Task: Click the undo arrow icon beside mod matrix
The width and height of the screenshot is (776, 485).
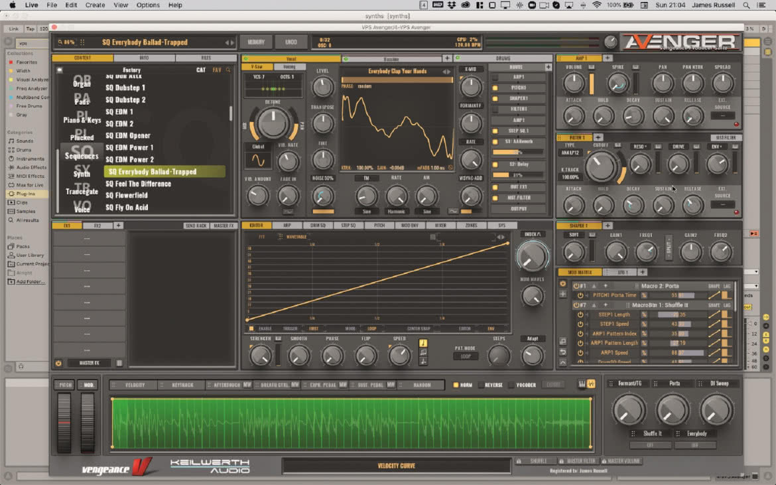Action: click(x=562, y=352)
